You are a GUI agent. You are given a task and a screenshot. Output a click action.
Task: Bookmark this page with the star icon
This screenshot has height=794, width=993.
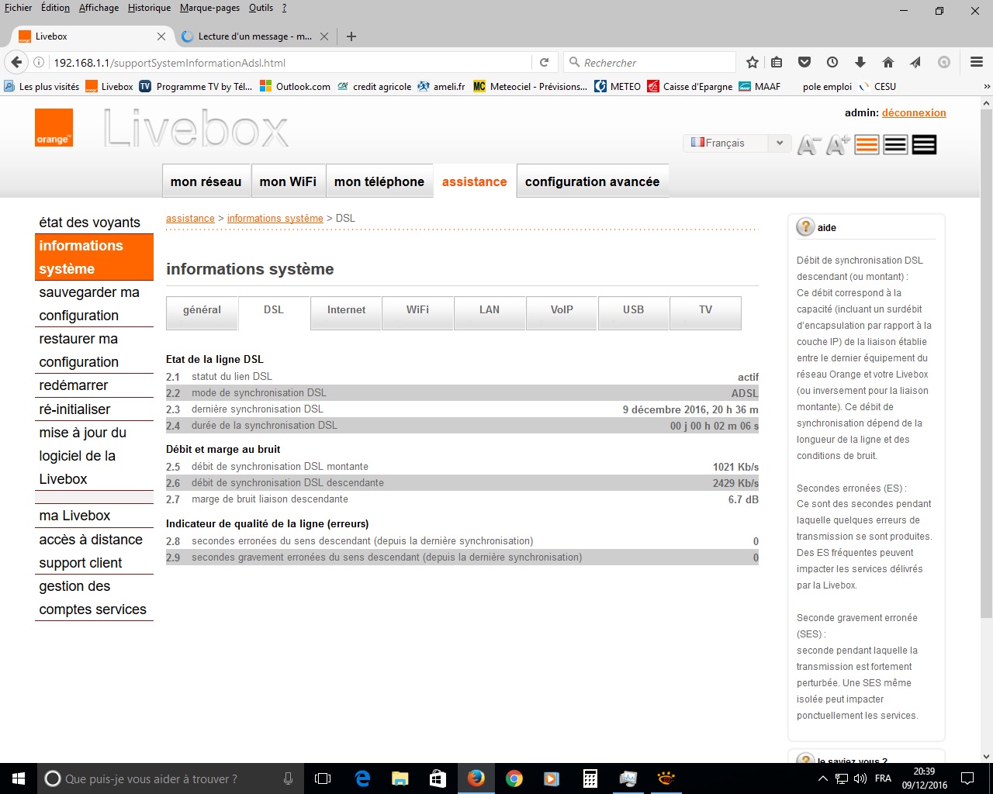(x=752, y=63)
